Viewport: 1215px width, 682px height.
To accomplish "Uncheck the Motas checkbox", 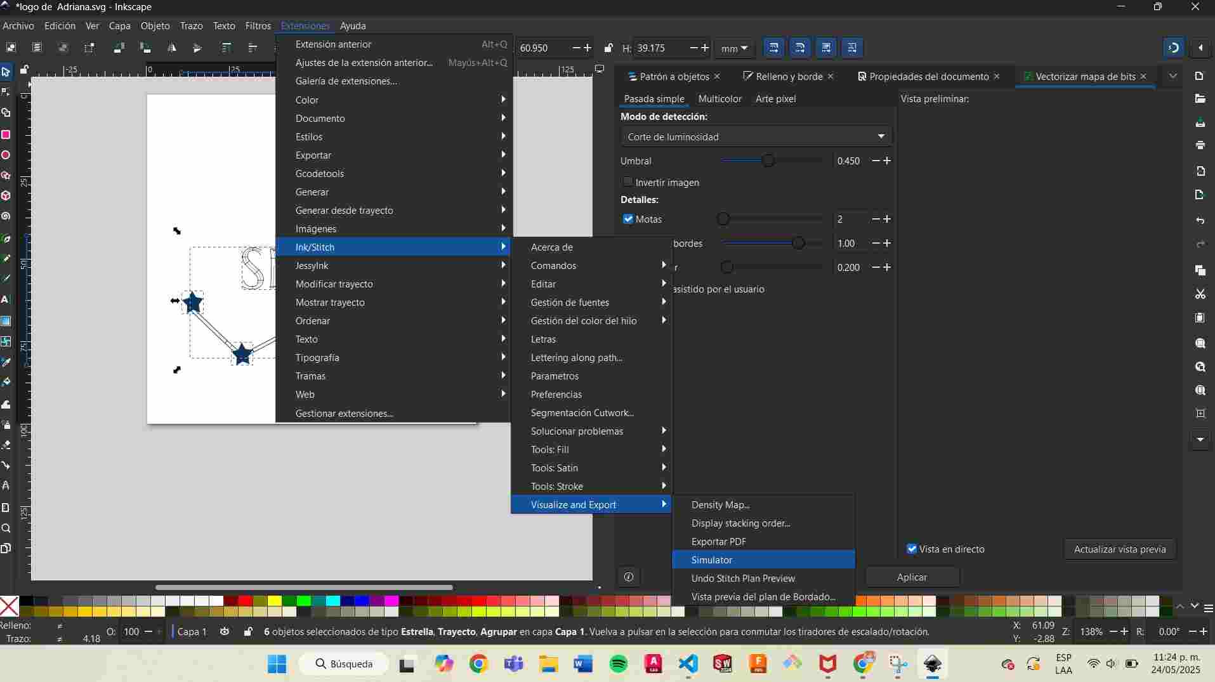I will tap(628, 219).
